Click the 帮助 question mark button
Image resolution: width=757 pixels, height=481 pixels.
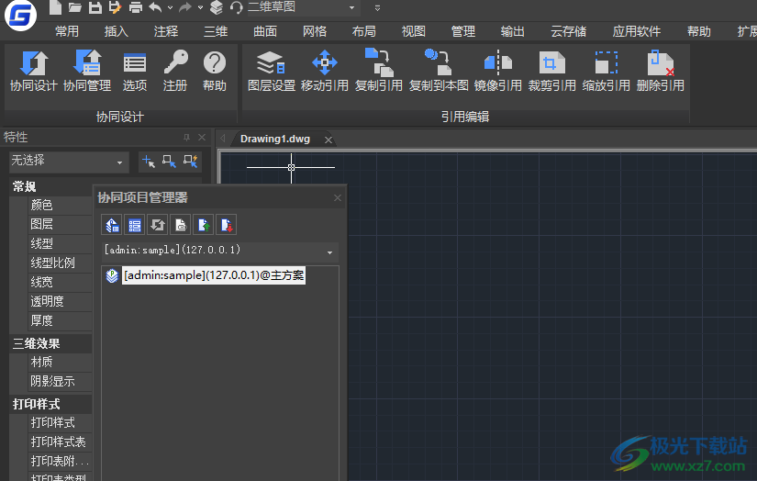[x=215, y=72]
